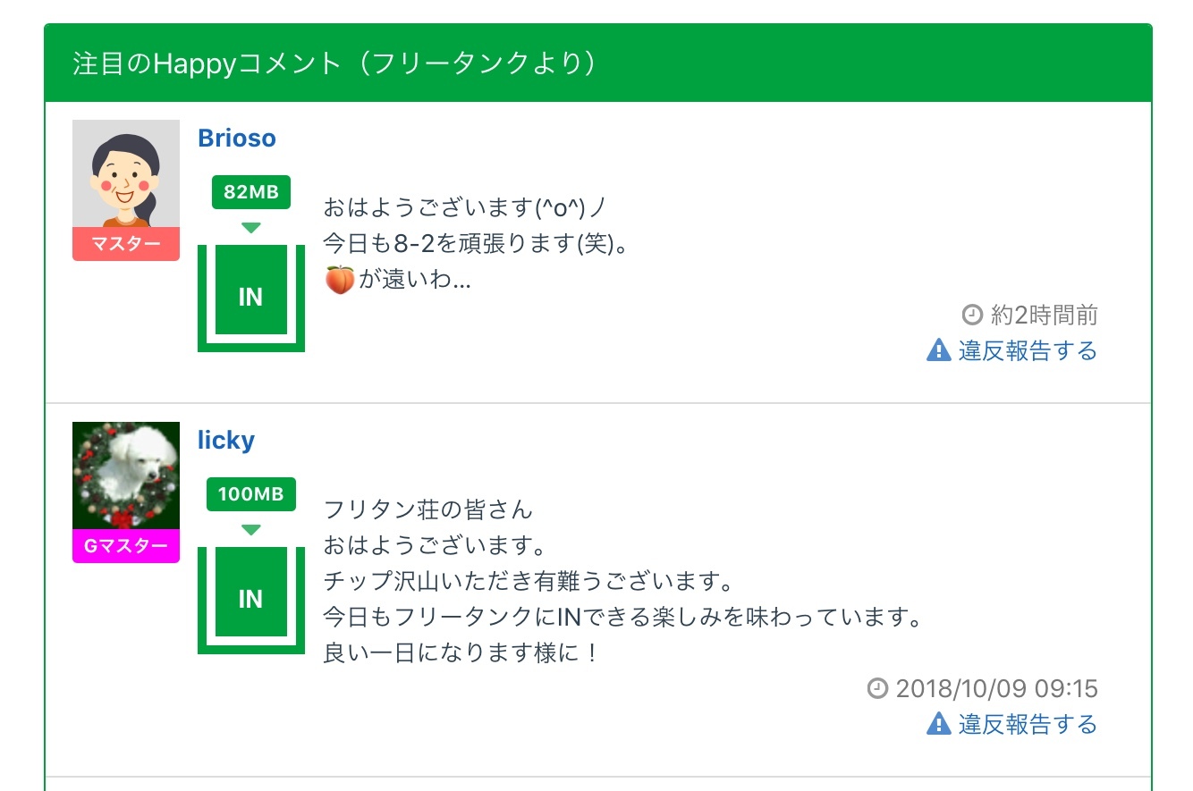Click the warning triangle icon on Brioso's comment
The width and height of the screenshot is (1193, 791).
[938, 351]
